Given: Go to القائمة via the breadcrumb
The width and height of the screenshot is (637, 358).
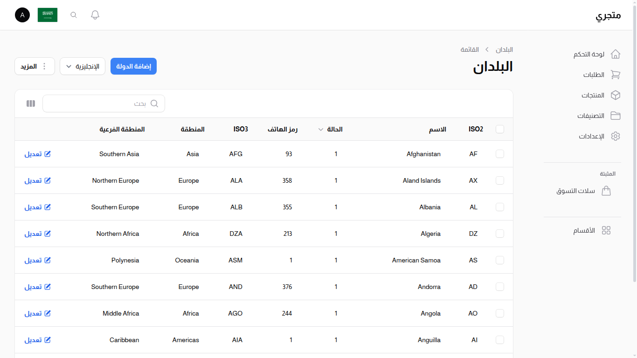Looking at the screenshot, I should (x=471, y=49).
